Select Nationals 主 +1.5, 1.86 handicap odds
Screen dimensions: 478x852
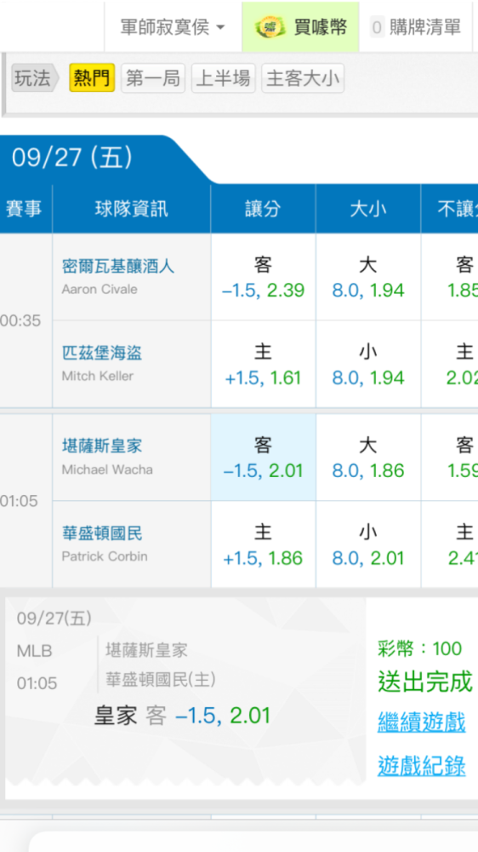click(x=263, y=544)
